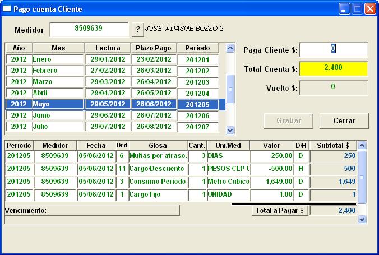Enter amount in Paga Cliente field
This screenshot has width=379, height=255.
(x=334, y=50)
